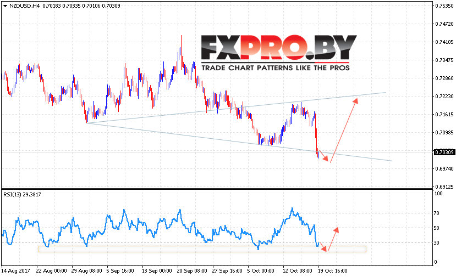Click the 0.69125 price axis label
The height and width of the screenshot is (277, 456).
(444, 186)
